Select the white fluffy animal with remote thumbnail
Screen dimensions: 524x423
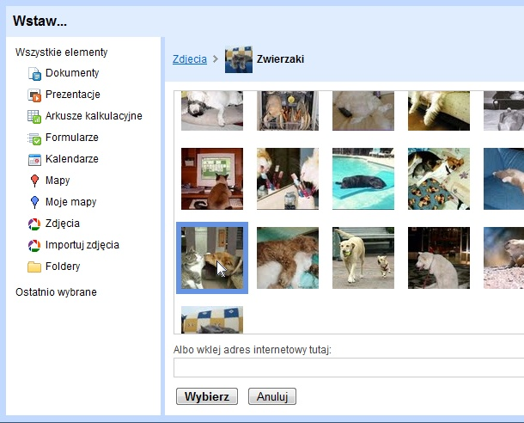point(363,111)
